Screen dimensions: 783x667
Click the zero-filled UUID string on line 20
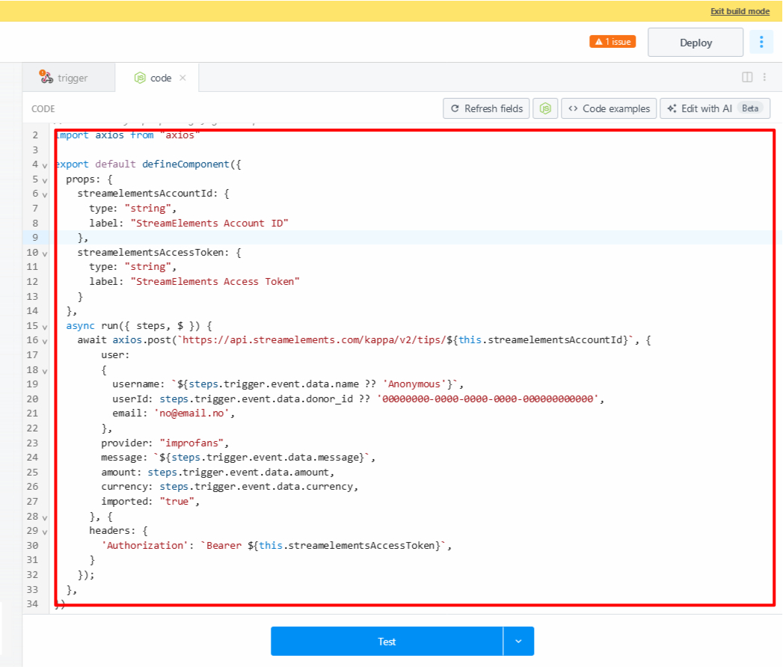point(488,399)
